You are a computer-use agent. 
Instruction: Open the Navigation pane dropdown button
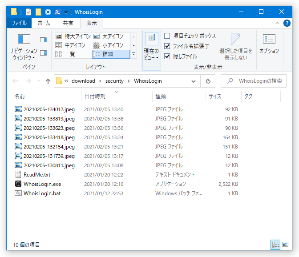(24, 47)
